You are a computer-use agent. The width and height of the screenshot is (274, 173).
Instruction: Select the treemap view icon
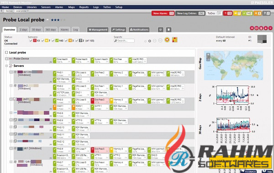(174, 40)
